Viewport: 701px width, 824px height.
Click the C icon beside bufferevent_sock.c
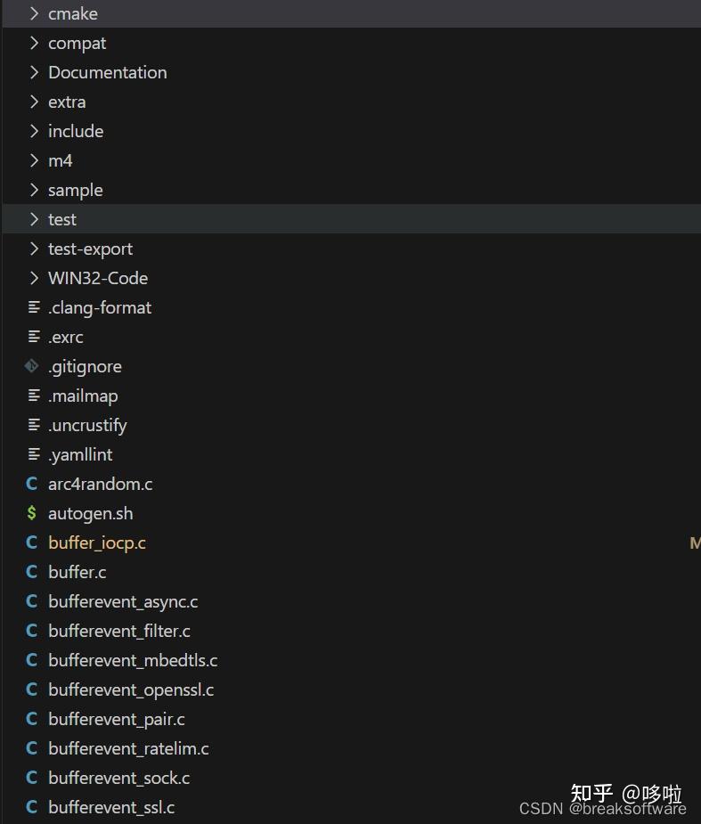click(x=31, y=779)
